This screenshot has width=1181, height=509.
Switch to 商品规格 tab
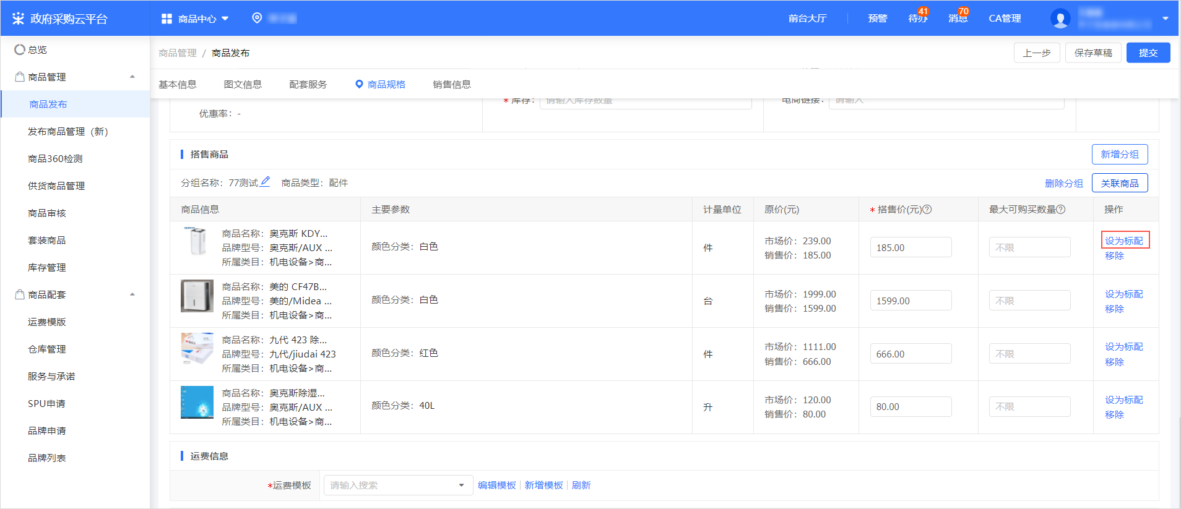click(381, 85)
